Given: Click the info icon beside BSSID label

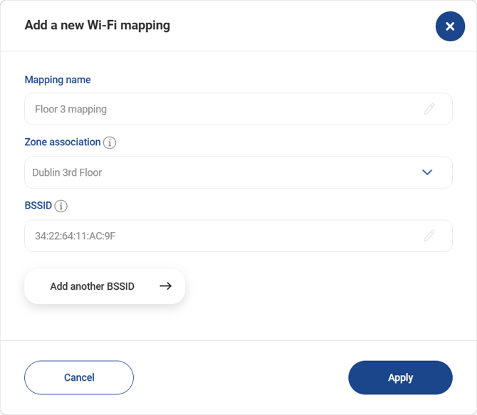Looking at the screenshot, I should [x=61, y=206].
